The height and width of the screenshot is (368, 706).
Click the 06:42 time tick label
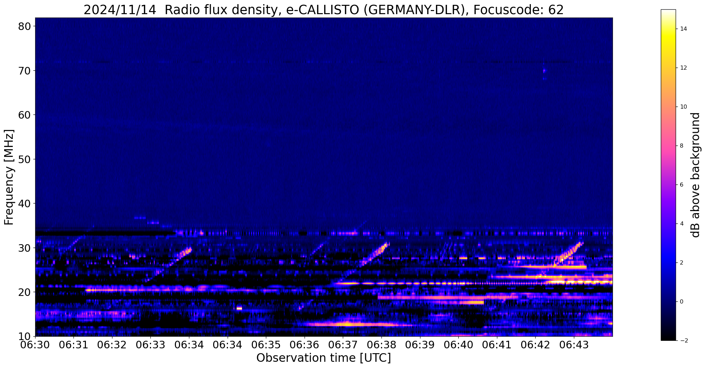point(535,344)
